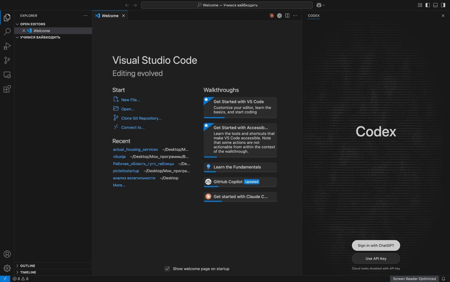The height and width of the screenshot is (282, 450).
Task: Open Get Started with VS Code walkthrough
Action: [x=240, y=107]
